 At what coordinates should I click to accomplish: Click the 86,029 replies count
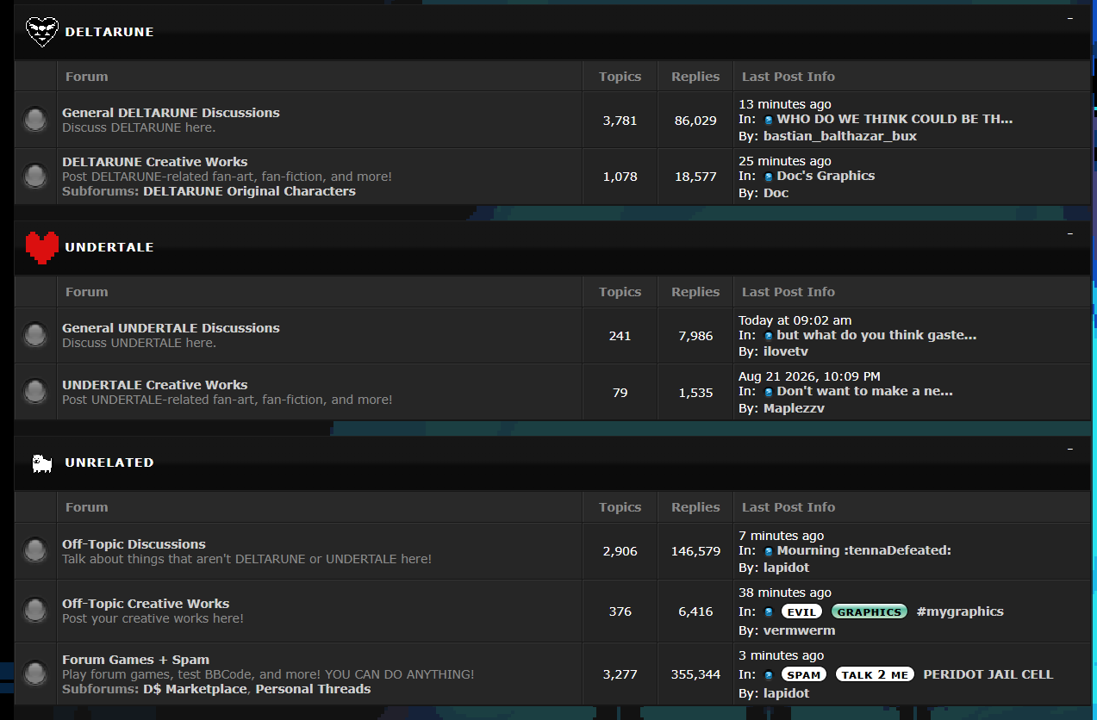click(x=695, y=121)
